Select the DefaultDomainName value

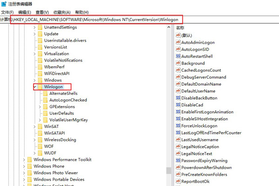201,84
